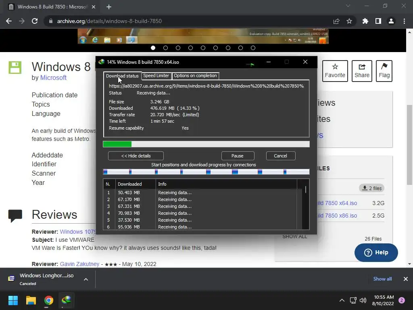Bookmark this page with the star icon
The height and width of the screenshot is (310, 413).
[349, 21]
